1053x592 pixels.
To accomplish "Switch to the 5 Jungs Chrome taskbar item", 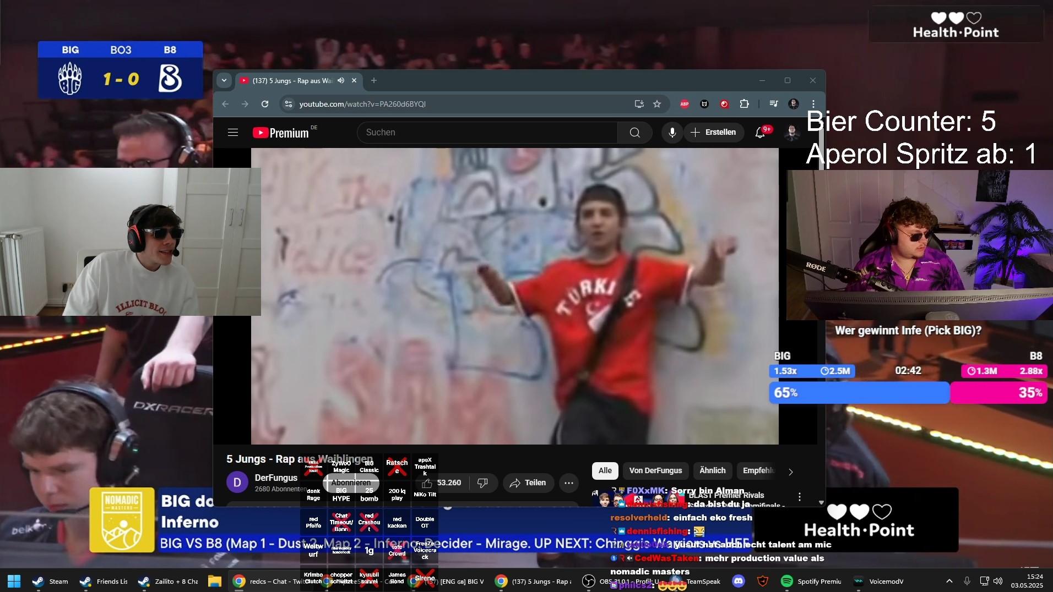I will (x=533, y=581).
